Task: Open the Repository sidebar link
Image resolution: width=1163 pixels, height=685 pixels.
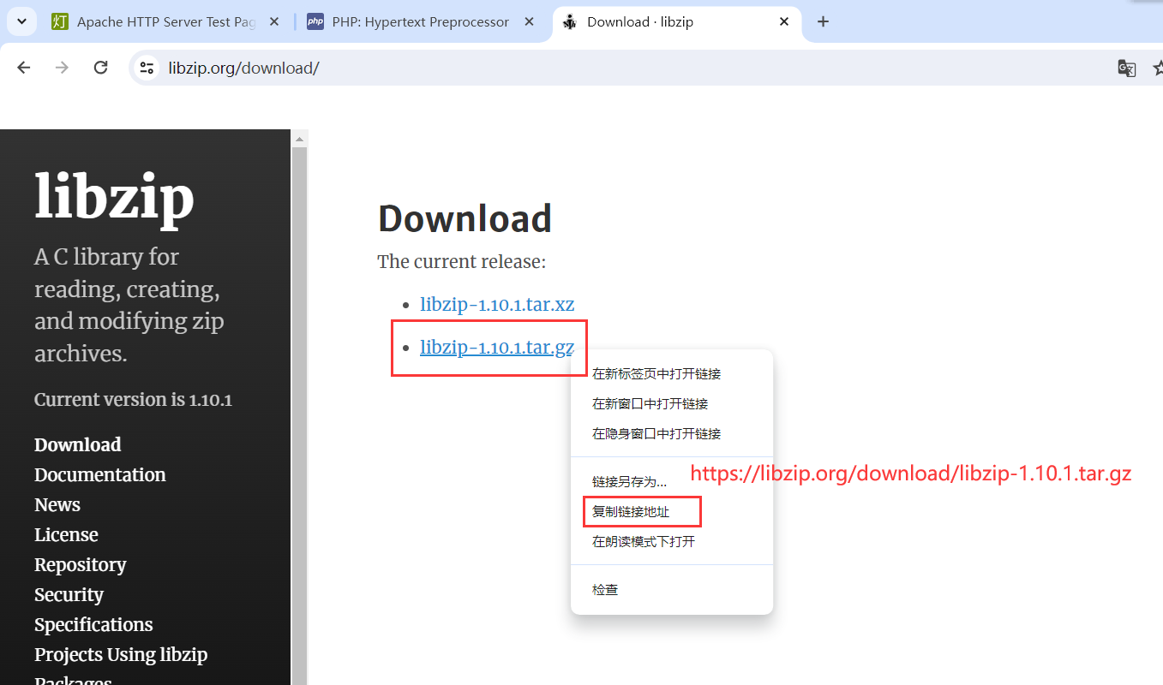Action: [80, 564]
